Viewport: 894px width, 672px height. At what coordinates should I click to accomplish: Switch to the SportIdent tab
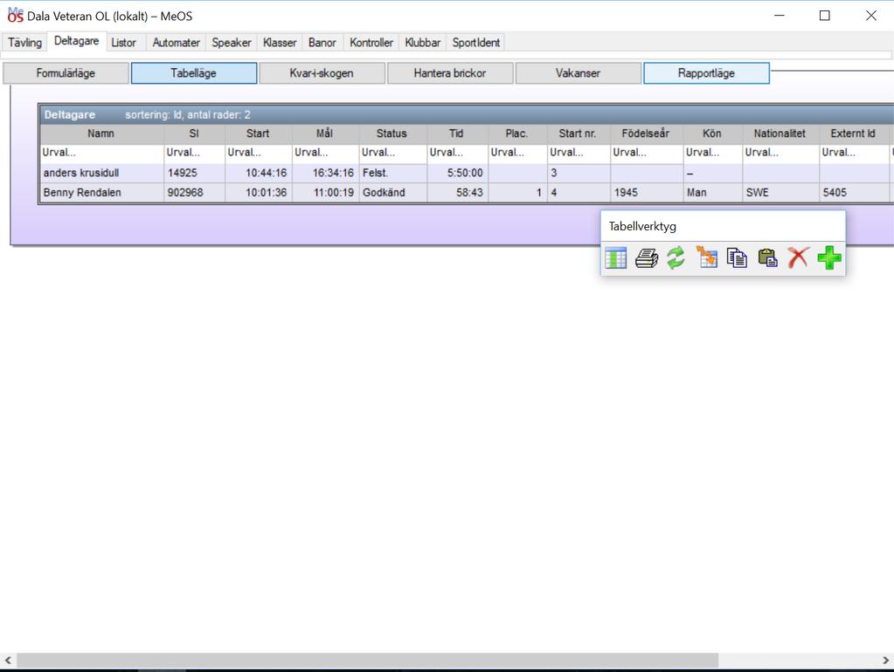[x=476, y=43]
